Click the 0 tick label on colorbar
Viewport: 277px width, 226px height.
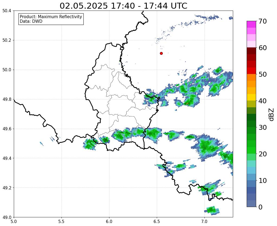coord(260,207)
